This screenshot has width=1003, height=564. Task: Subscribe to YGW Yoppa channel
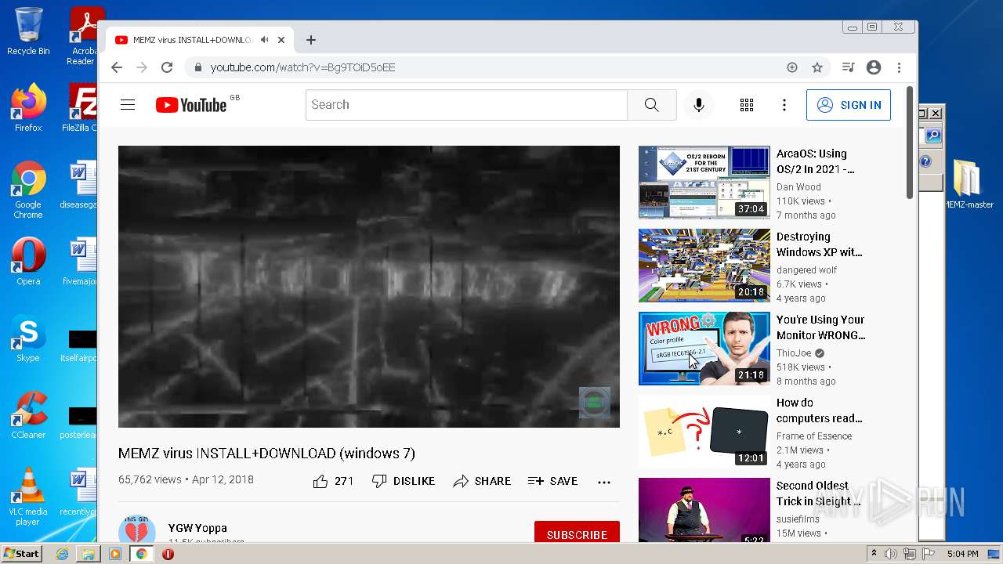[x=577, y=533]
